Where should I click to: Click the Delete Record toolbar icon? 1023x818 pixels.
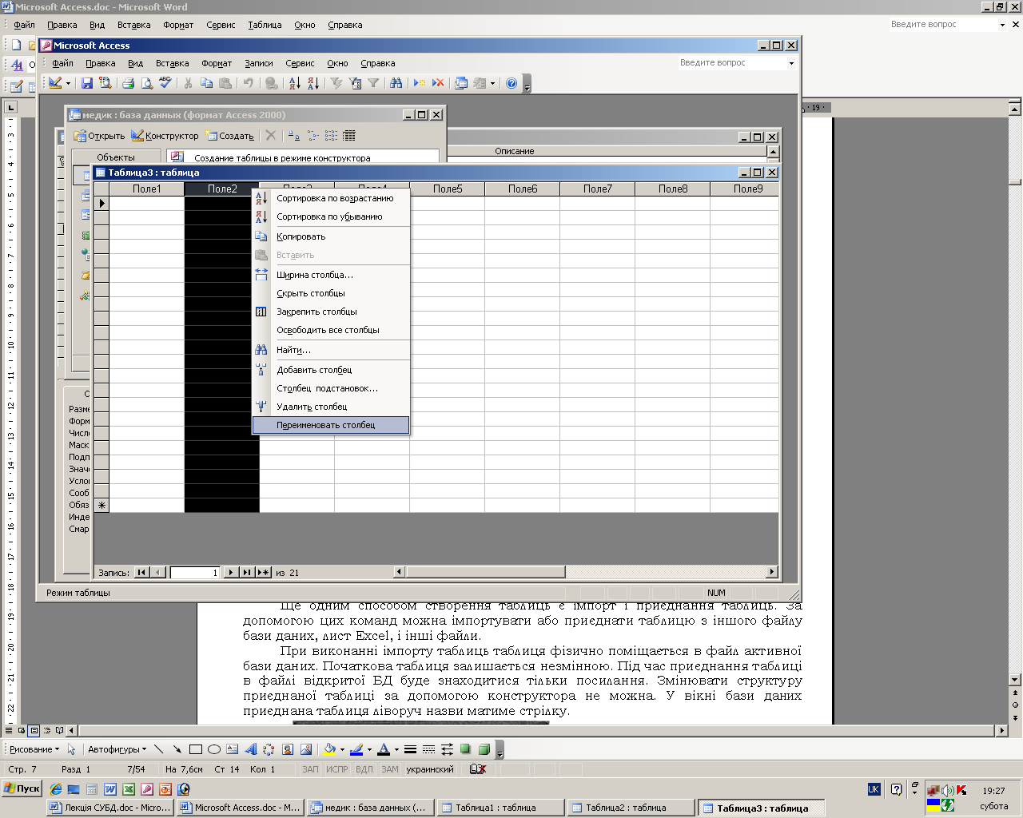click(x=438, y=83)
